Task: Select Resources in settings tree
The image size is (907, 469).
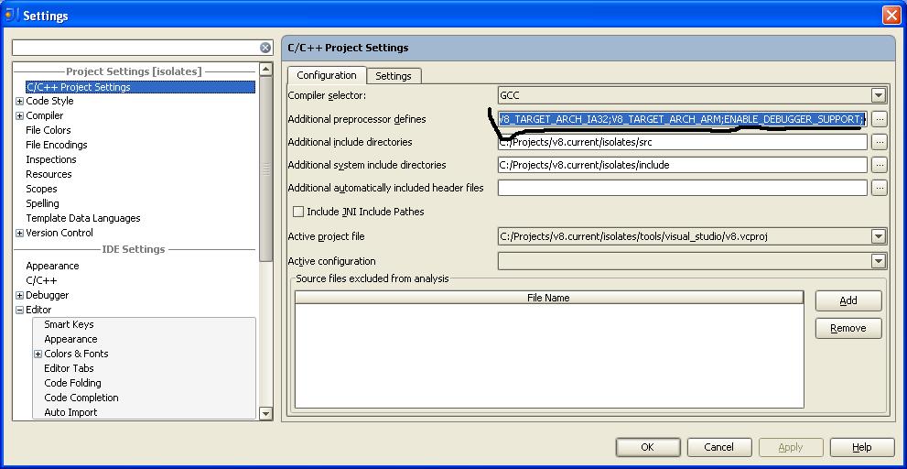Action: [49, 174]
